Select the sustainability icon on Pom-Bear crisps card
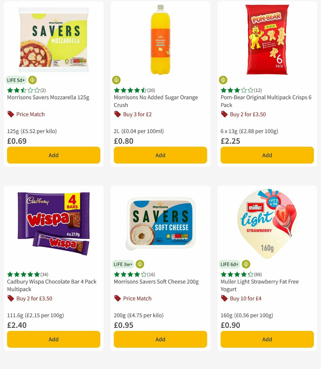Image resolution: width=321 pixels, height=369 pixels. (x=223, y=80)
